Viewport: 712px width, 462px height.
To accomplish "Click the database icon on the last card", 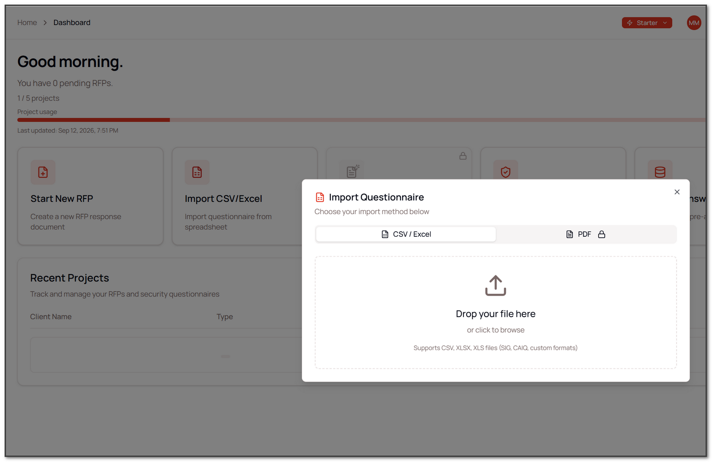I will [660, 172].
